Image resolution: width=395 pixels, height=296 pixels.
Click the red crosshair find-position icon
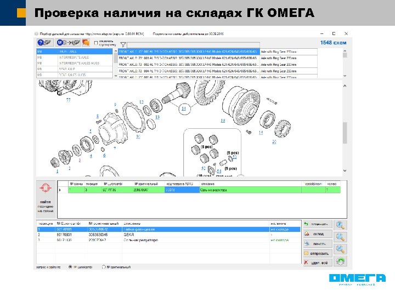46,188
